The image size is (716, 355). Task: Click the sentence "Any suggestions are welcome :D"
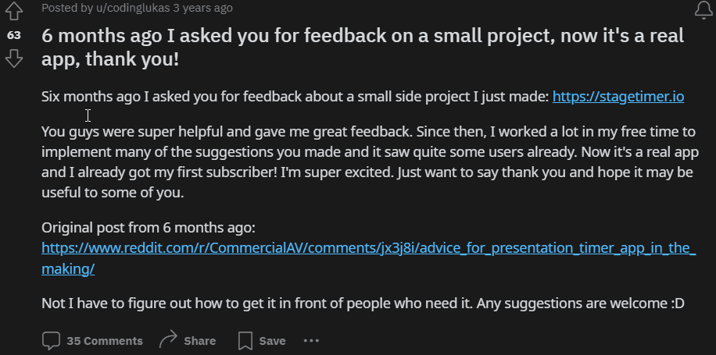[x=580, y=303]
